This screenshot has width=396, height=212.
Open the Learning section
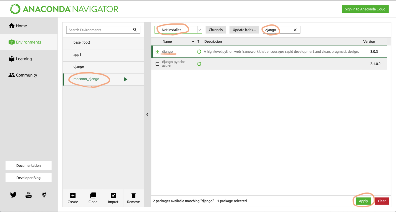[23, 59]
